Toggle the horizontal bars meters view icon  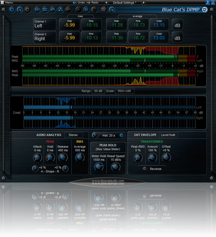[45, 10]
